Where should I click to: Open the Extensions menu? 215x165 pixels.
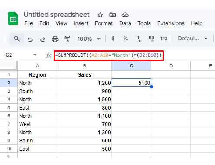(171, 23)
